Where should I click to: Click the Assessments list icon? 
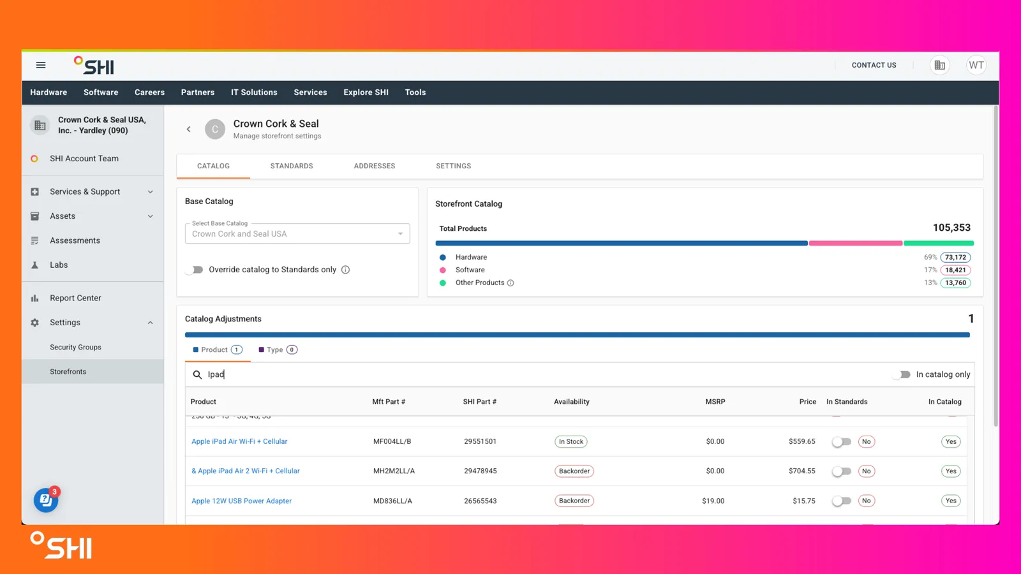[x=34, y=240]
